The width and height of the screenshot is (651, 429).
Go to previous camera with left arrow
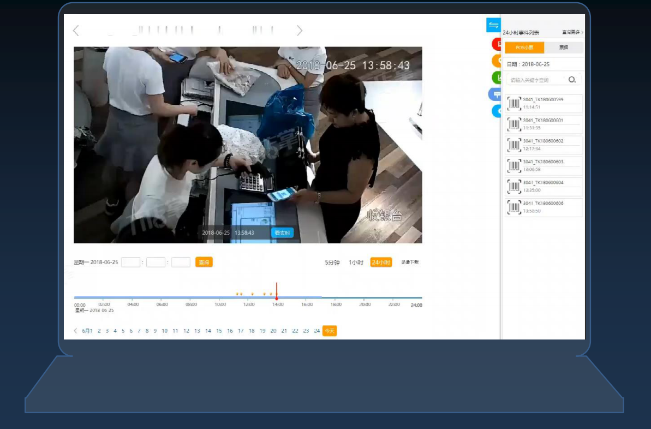point(76,31)
